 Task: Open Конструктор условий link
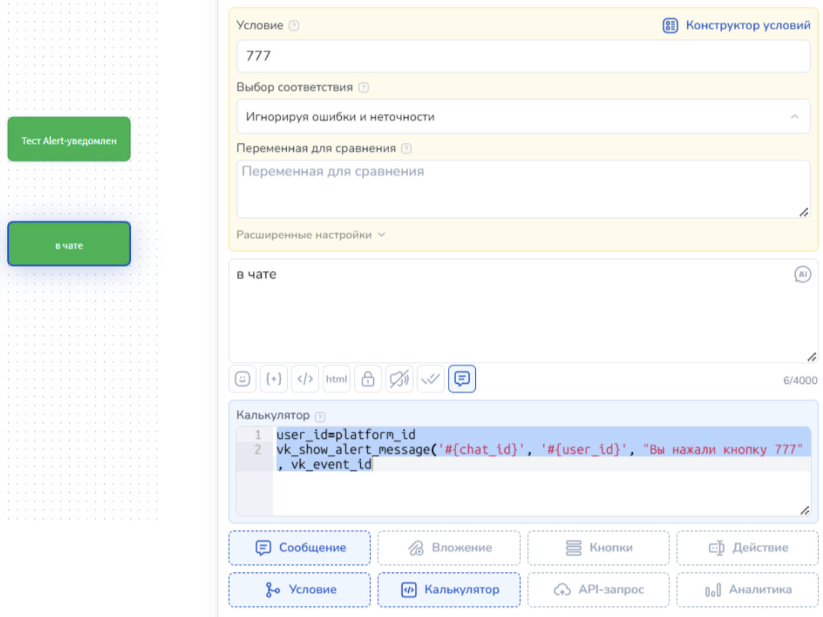[736, 26]
